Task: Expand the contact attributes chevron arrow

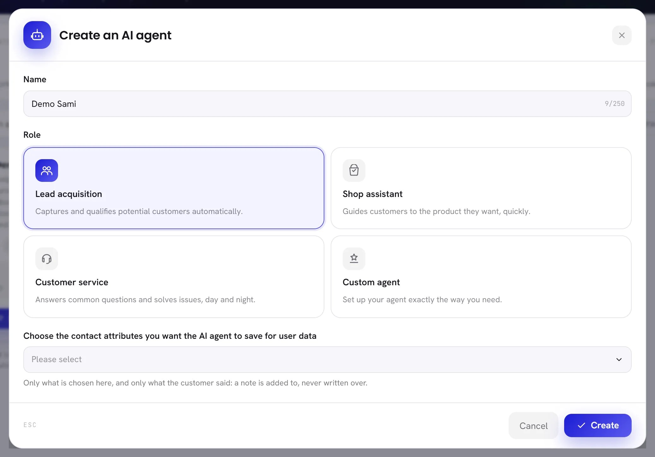Action: (x=619, y=360)
